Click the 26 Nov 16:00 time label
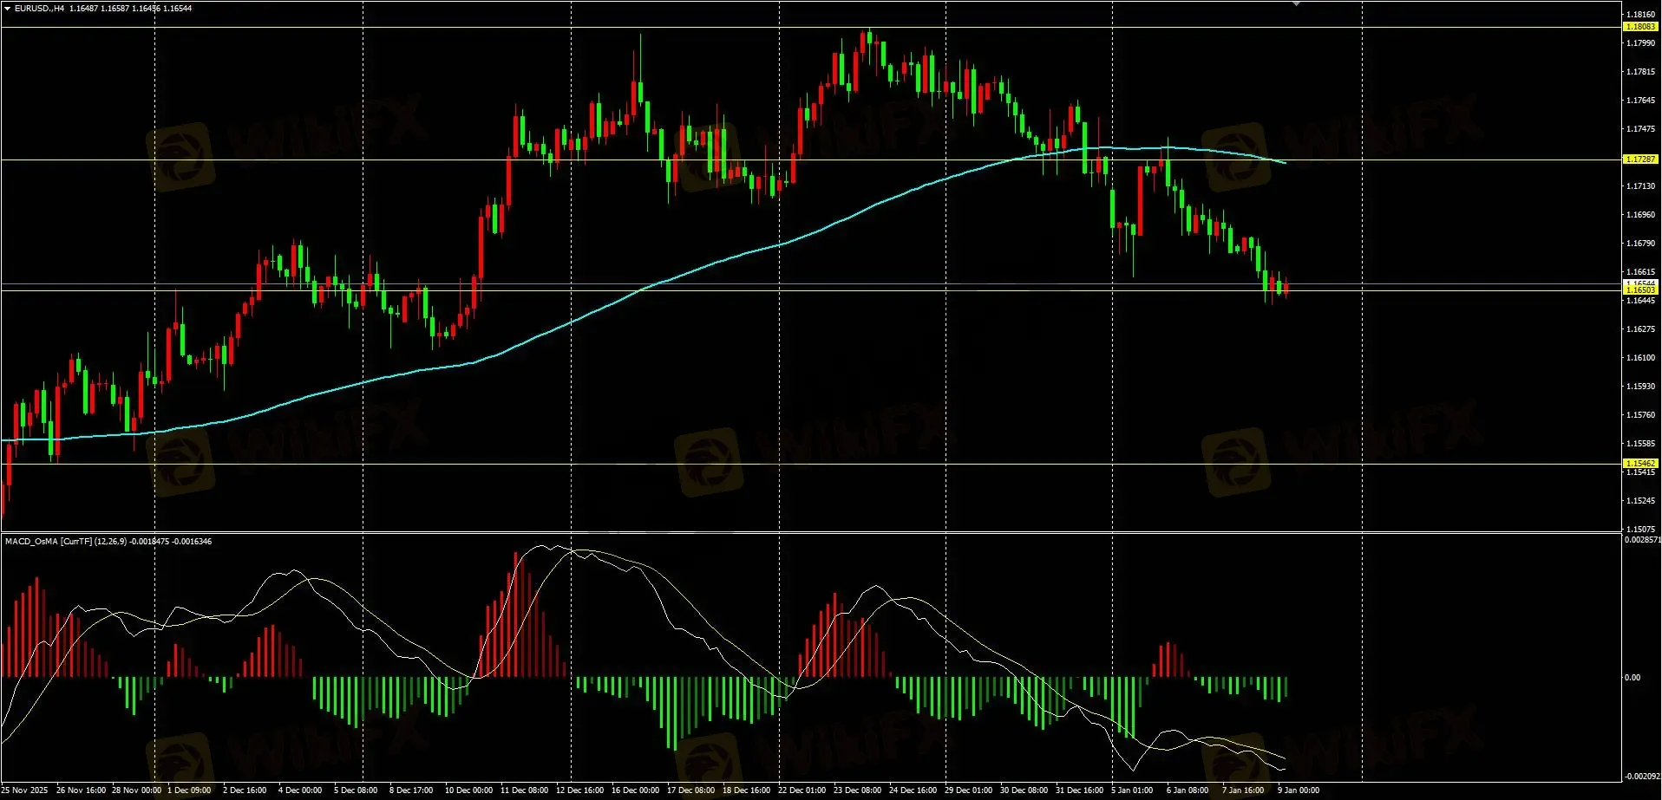The image size is (1662, 800). (81, 790)
